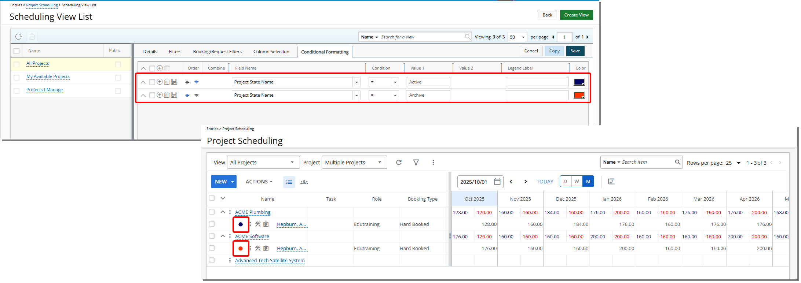
Task: Open the Name search-type dropdown in view list
Action: point(369,37)
